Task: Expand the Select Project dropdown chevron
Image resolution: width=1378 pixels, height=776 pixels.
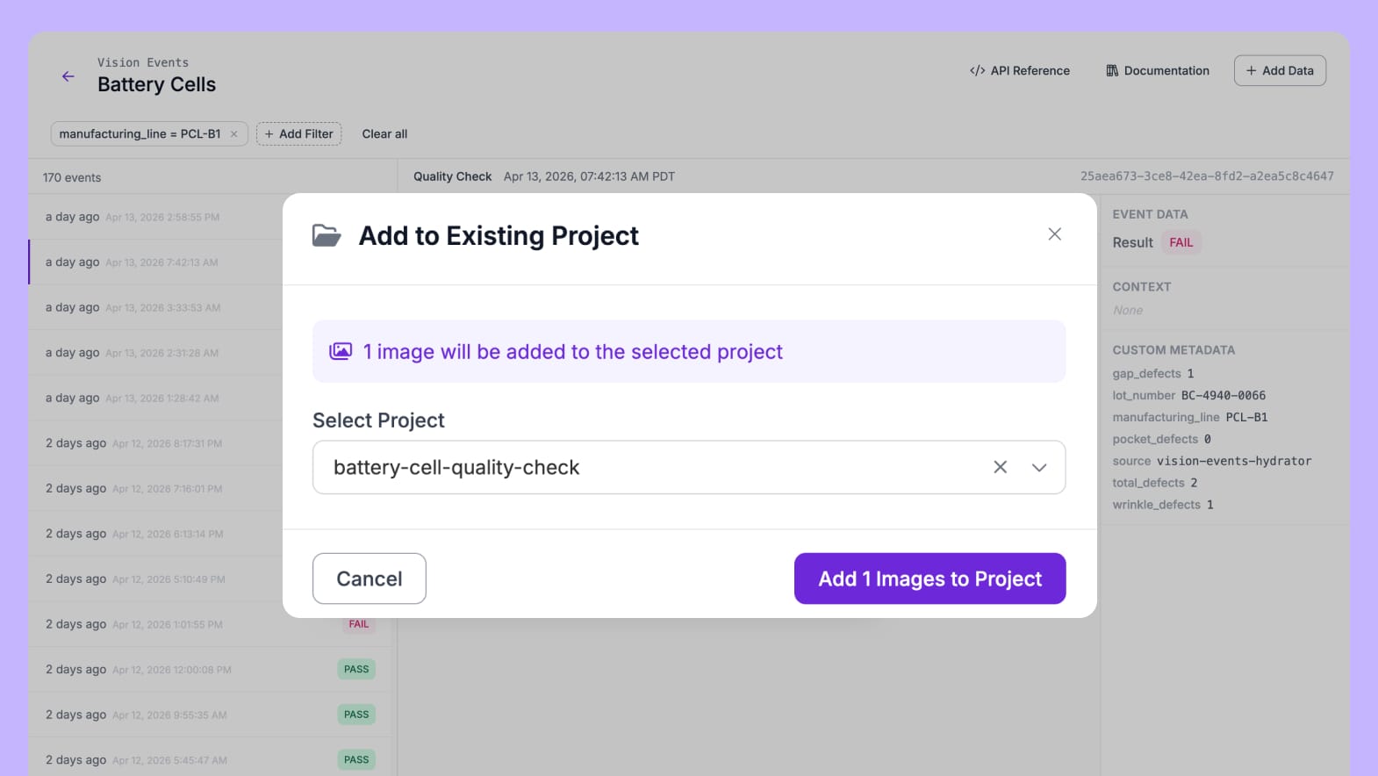Action: pos(1039,467)
